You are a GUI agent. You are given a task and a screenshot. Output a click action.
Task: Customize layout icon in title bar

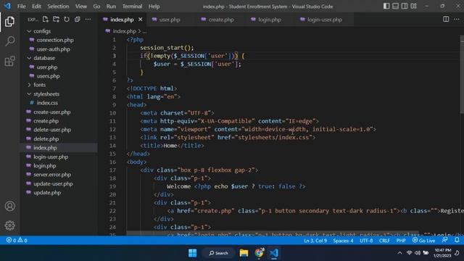pos(414,7)
